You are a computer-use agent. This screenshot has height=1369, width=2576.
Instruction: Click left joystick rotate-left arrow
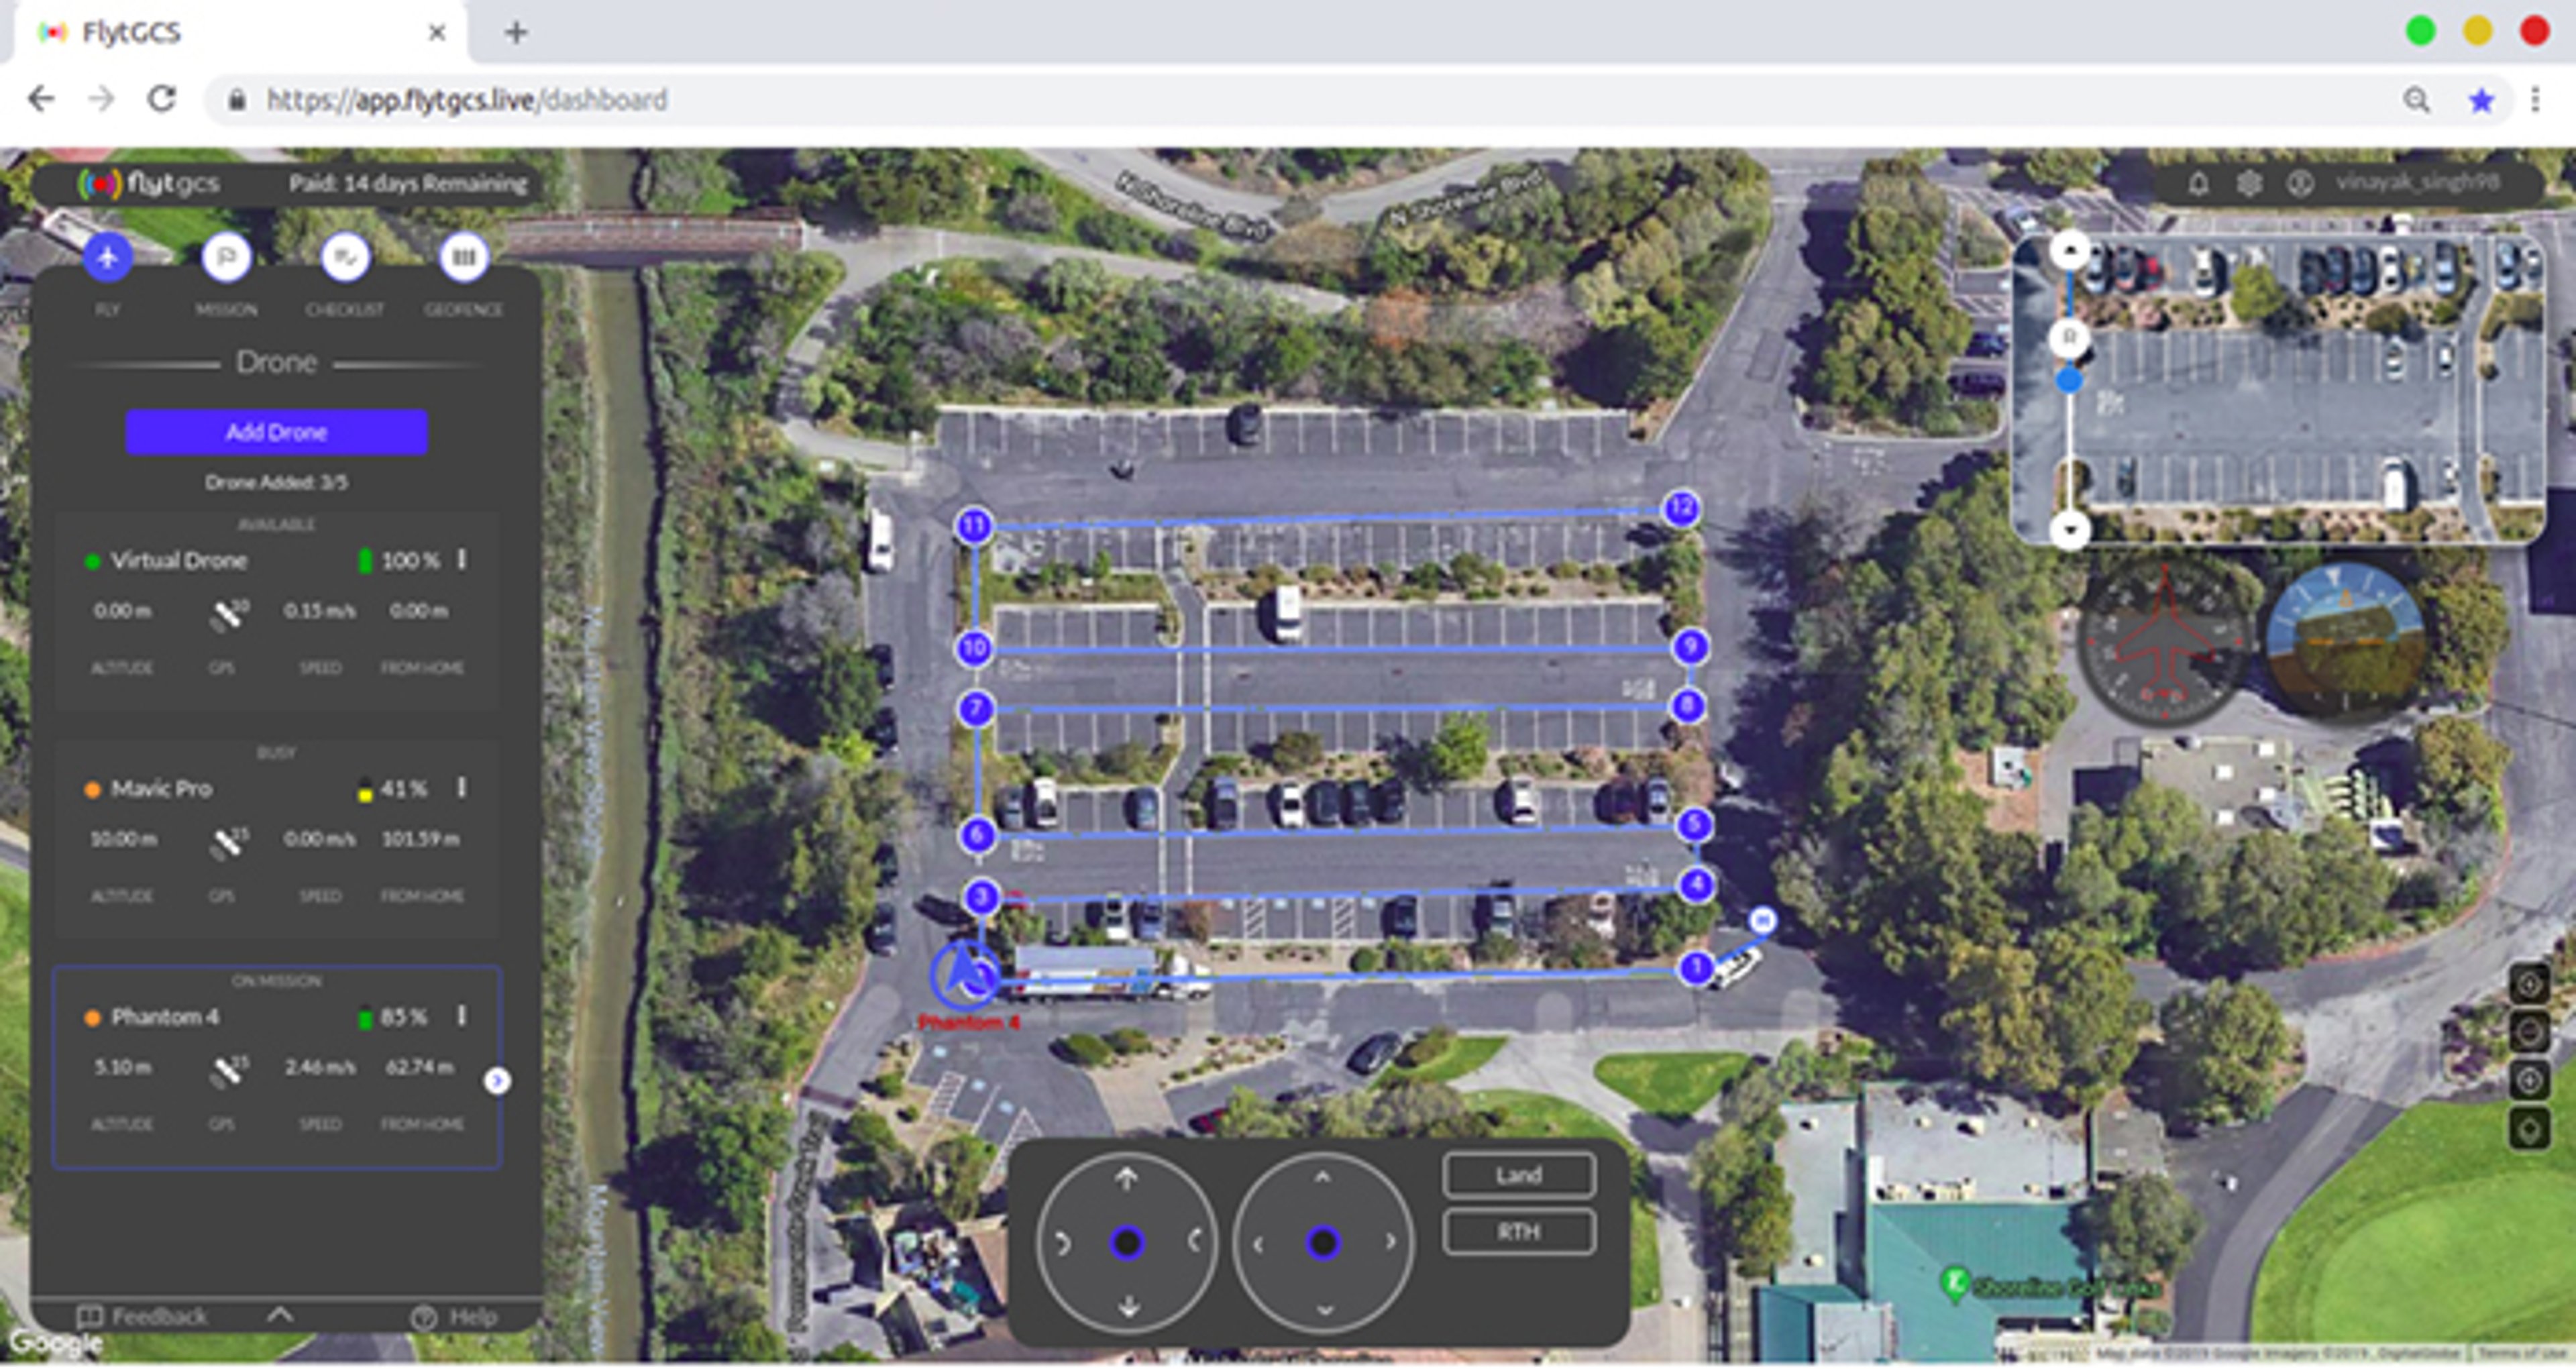click(x=1062, y=1243)
